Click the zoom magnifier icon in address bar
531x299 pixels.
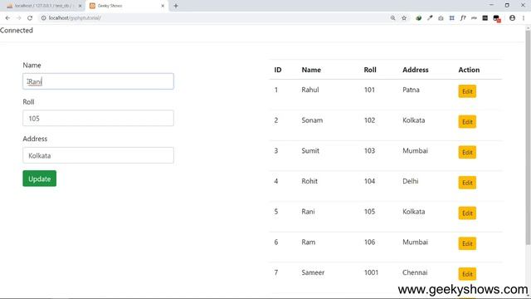tap(392, 18)
